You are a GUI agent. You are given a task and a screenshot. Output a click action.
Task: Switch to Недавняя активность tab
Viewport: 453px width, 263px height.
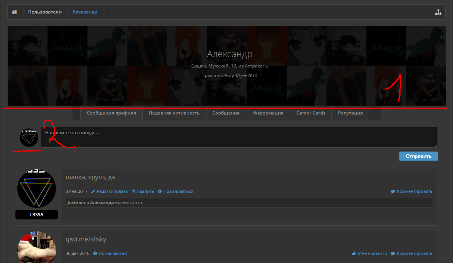[x=174, y=113]
